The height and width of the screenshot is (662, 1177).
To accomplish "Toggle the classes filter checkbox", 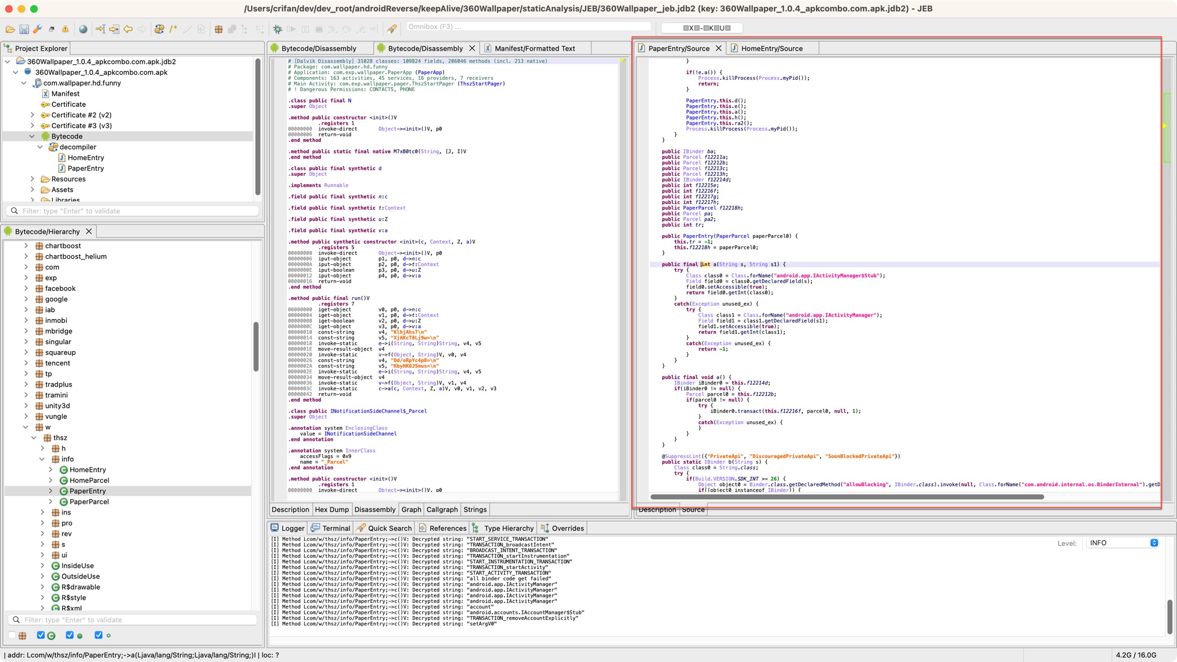I will pos(40,635).
